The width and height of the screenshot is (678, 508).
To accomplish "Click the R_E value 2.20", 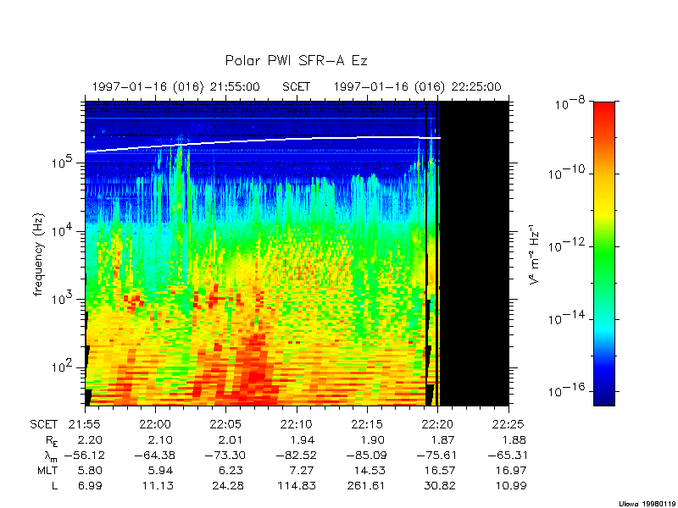I will click(x=89, y=439).
